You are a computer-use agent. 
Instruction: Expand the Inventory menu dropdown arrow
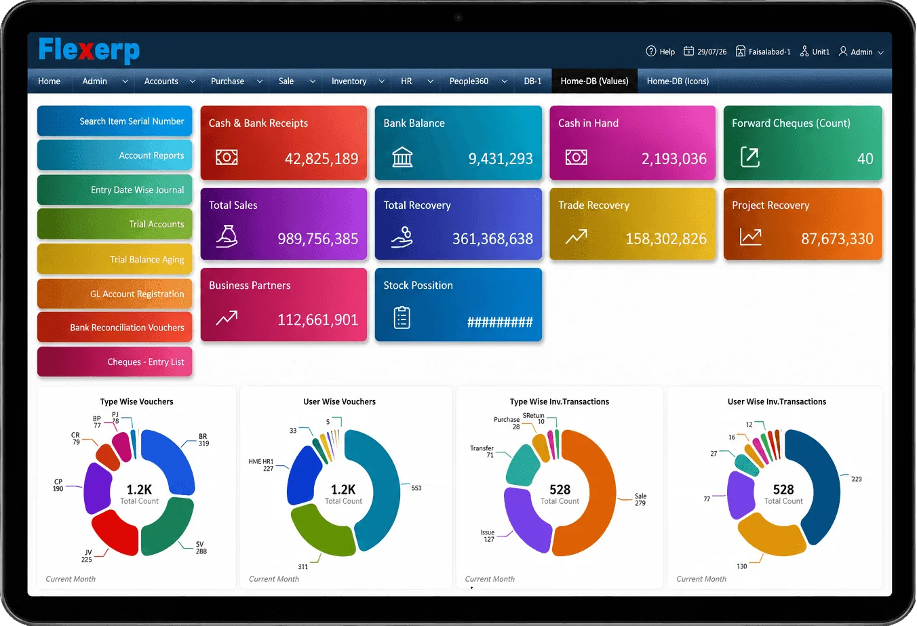click(x=381, y=81)
